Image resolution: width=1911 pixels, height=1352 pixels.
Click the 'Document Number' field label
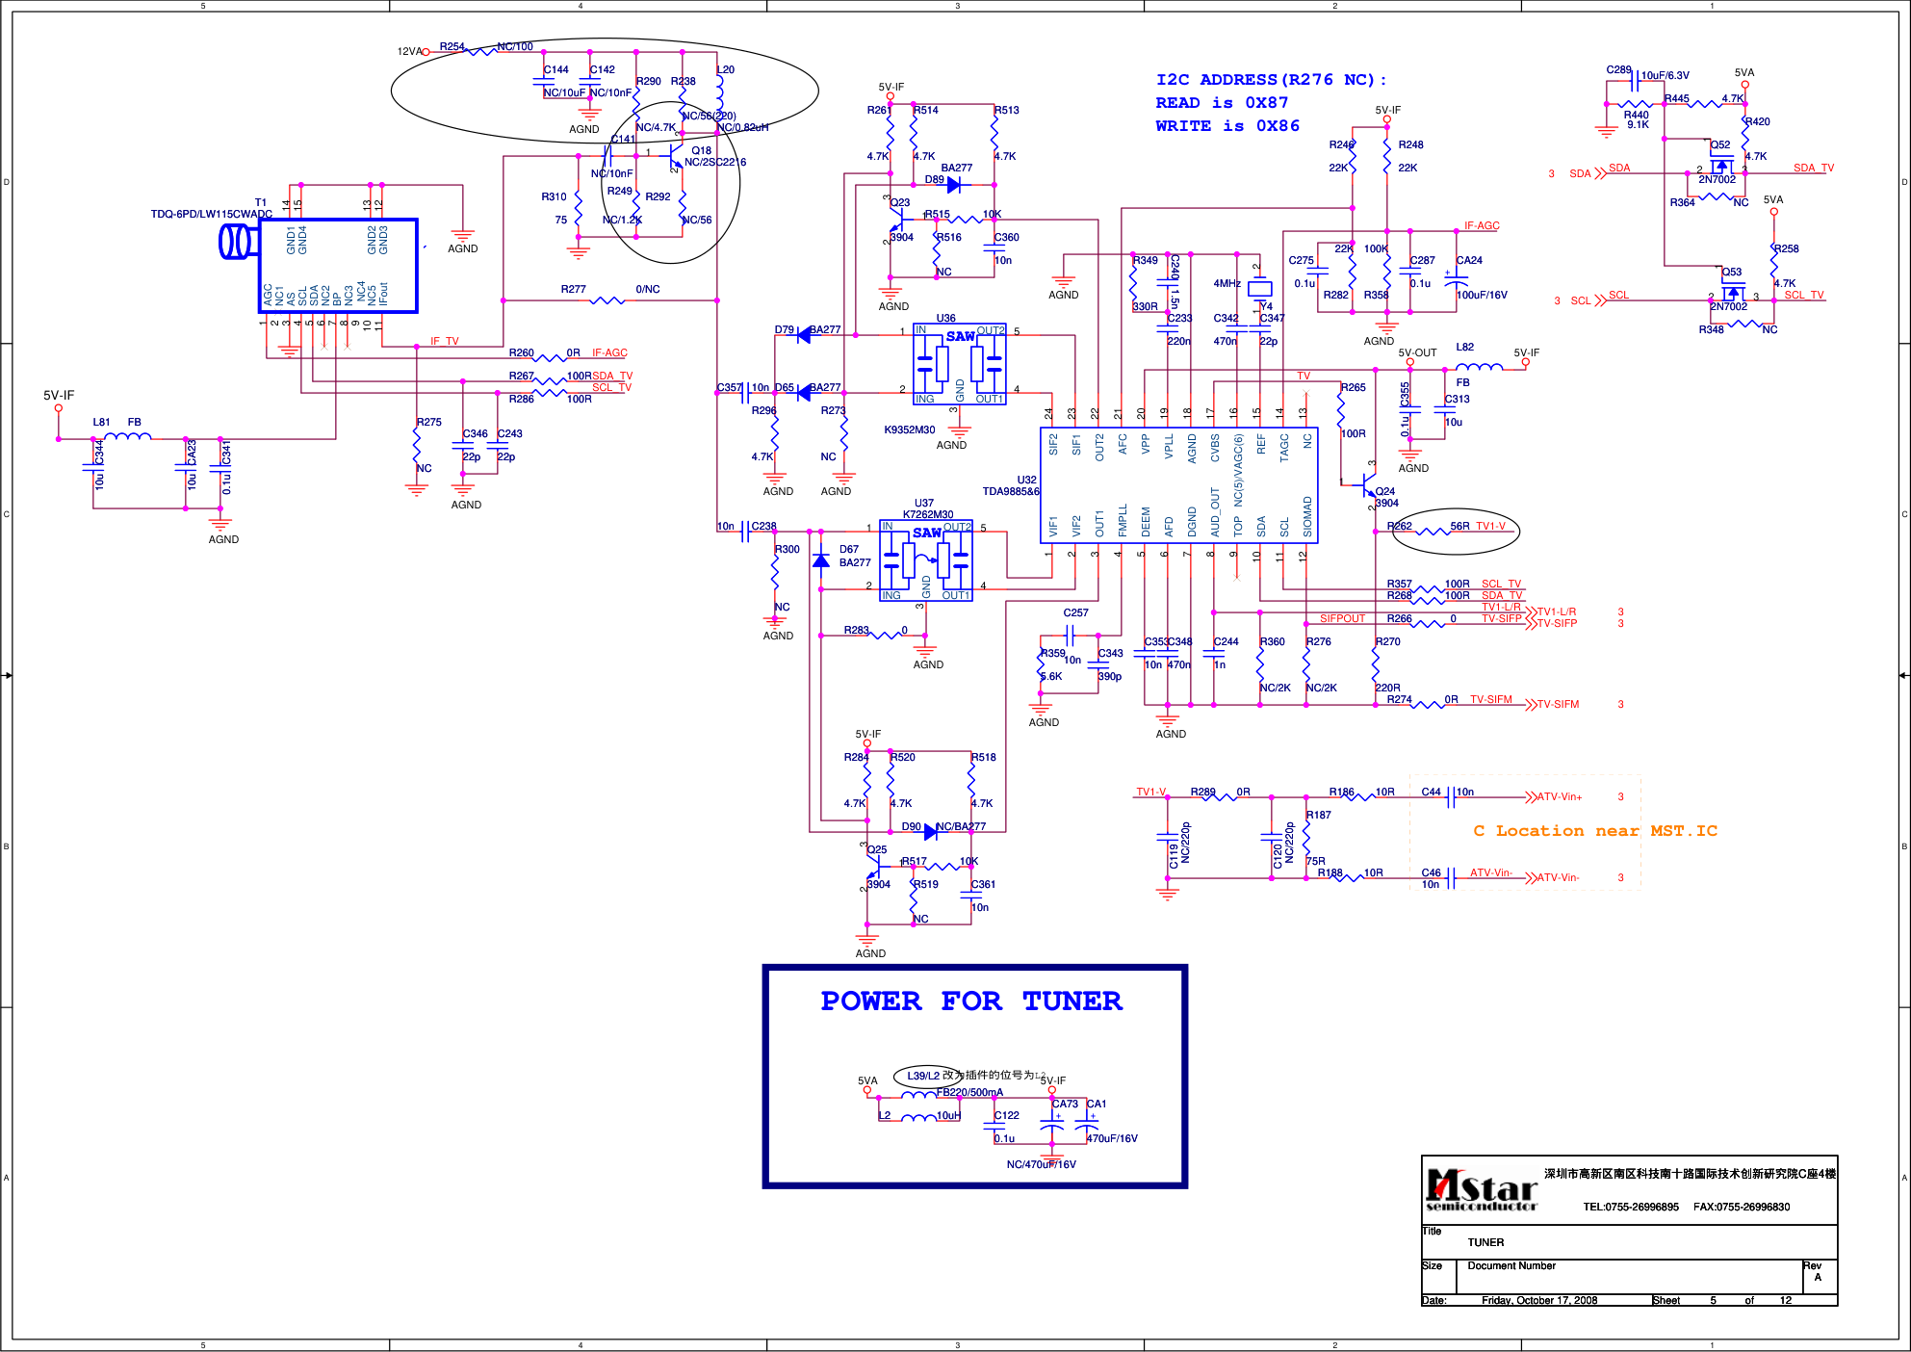click(x=1511, y=1265)
